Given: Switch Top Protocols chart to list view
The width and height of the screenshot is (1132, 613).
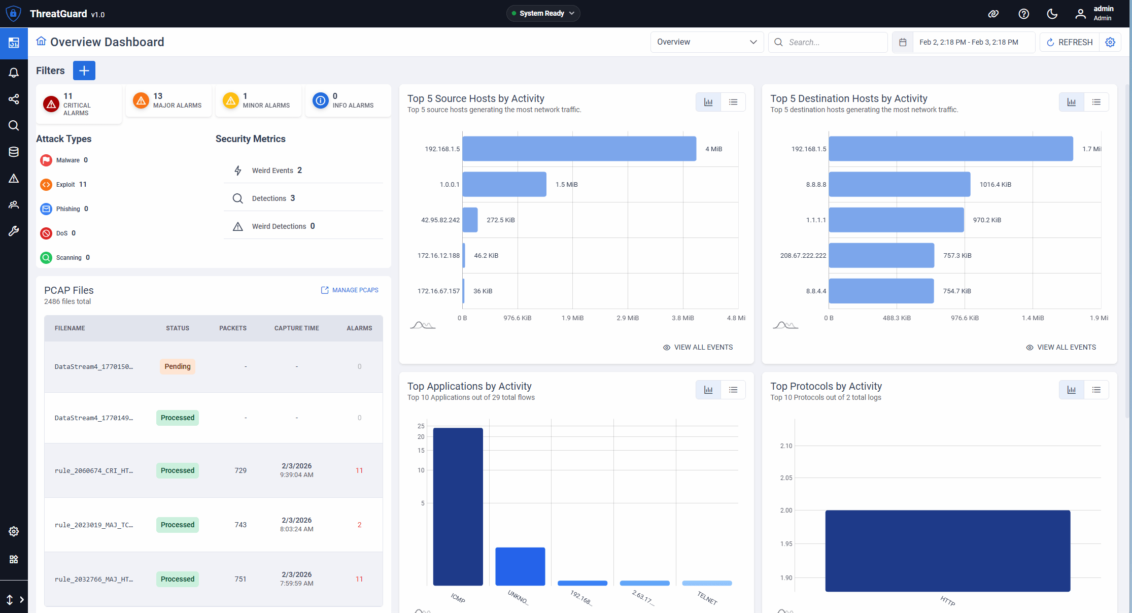Looking at the screenshot, I should point(1096,390).
